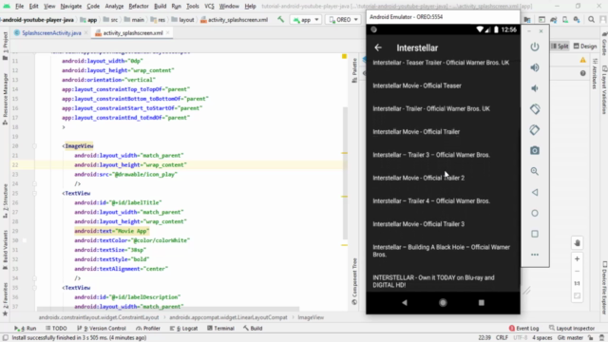This screenshot has height=342, width=608.
Task: Raise emulator volume with the volume up icon
Action: [535, 67]
